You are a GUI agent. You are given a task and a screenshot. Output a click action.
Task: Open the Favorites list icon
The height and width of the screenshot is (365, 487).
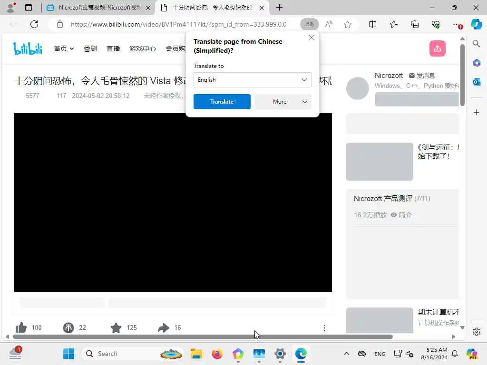tap(393, 24)
